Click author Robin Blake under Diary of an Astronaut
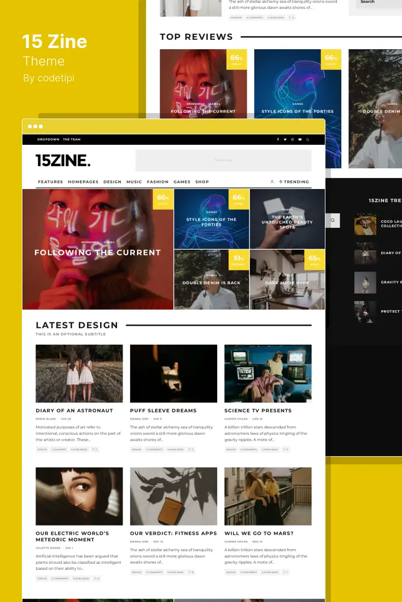This screenshot has height=602, width=402. point(46,419)
